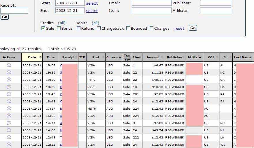
Task: Open email icon for the 19:35 transaction
Action: [9, 72]
